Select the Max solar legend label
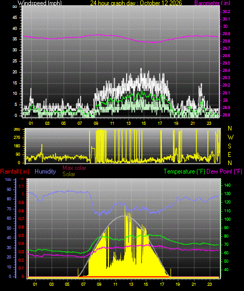The width and height of the screenshot is (244, 291). (x=74, y=168)
